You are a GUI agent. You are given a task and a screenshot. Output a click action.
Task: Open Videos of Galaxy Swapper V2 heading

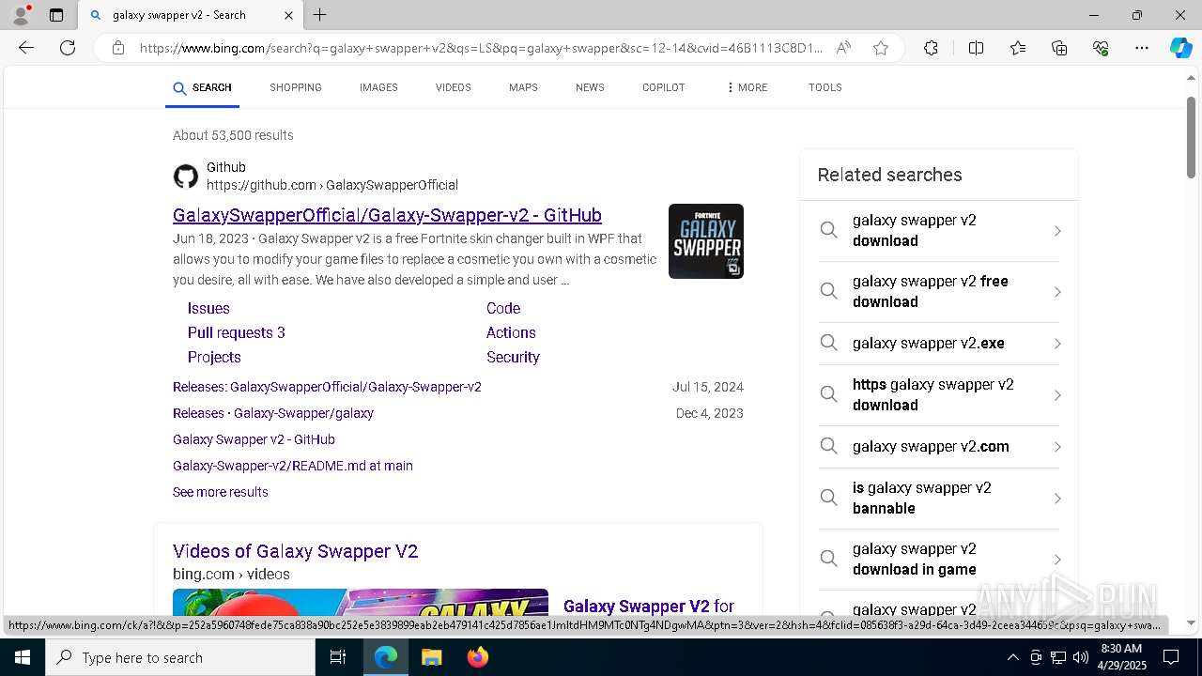click(296, 551)
